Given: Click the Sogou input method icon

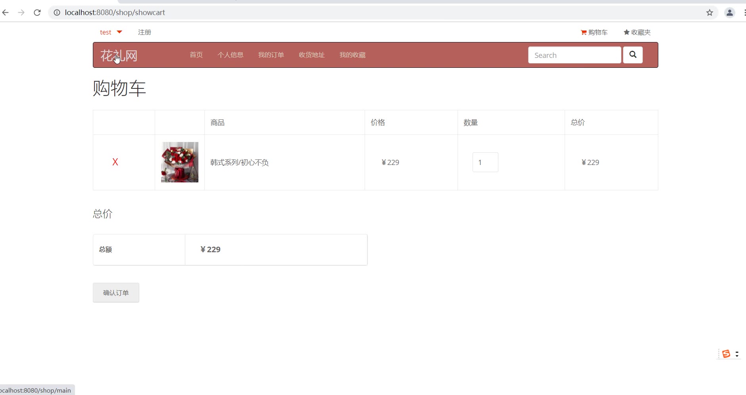Looking at the screenshot, I should pos(726,354).
